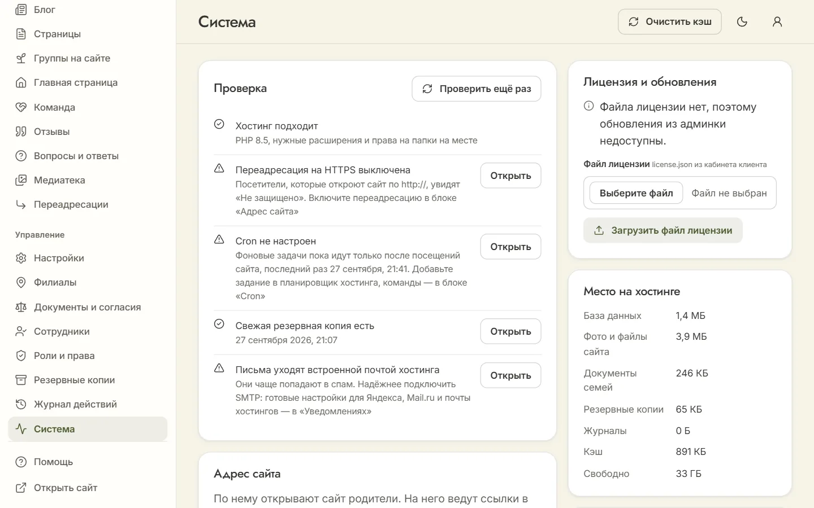The height and width of the screenshot is (508, 814).
Task: Click the Хостинг подходит heading
Action: click(276, 126)
